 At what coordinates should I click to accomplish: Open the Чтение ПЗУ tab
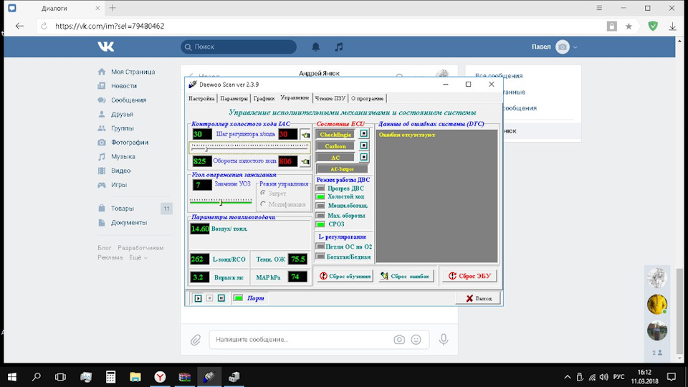point(330,98)
